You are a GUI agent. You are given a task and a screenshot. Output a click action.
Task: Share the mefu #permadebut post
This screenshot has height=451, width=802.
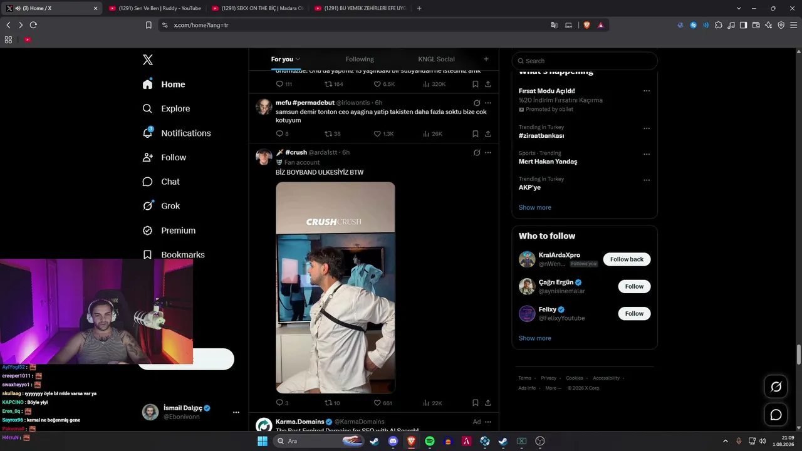[x=488, y=134]
